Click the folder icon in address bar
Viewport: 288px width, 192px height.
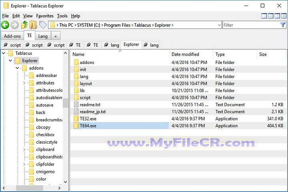click(x=52, y=25)
